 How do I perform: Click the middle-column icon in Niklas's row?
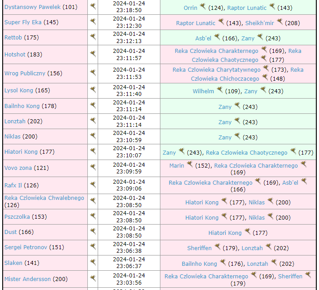93,136
